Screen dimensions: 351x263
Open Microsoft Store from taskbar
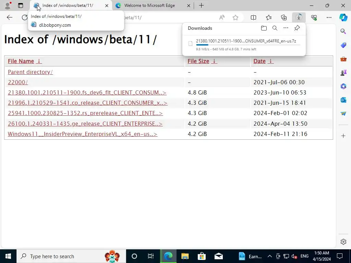202,256
